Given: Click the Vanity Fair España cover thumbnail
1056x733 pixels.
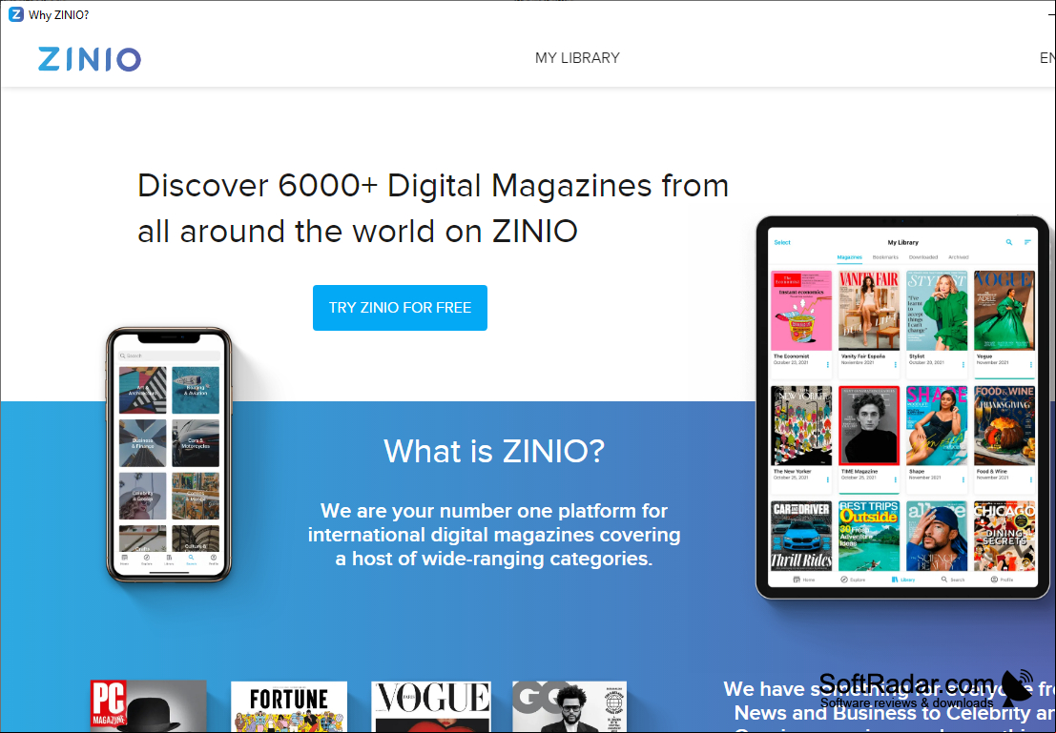Looking at the screenshot, I should pos(869,311).
